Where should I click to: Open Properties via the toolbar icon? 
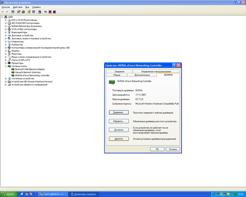coord(19,12)
